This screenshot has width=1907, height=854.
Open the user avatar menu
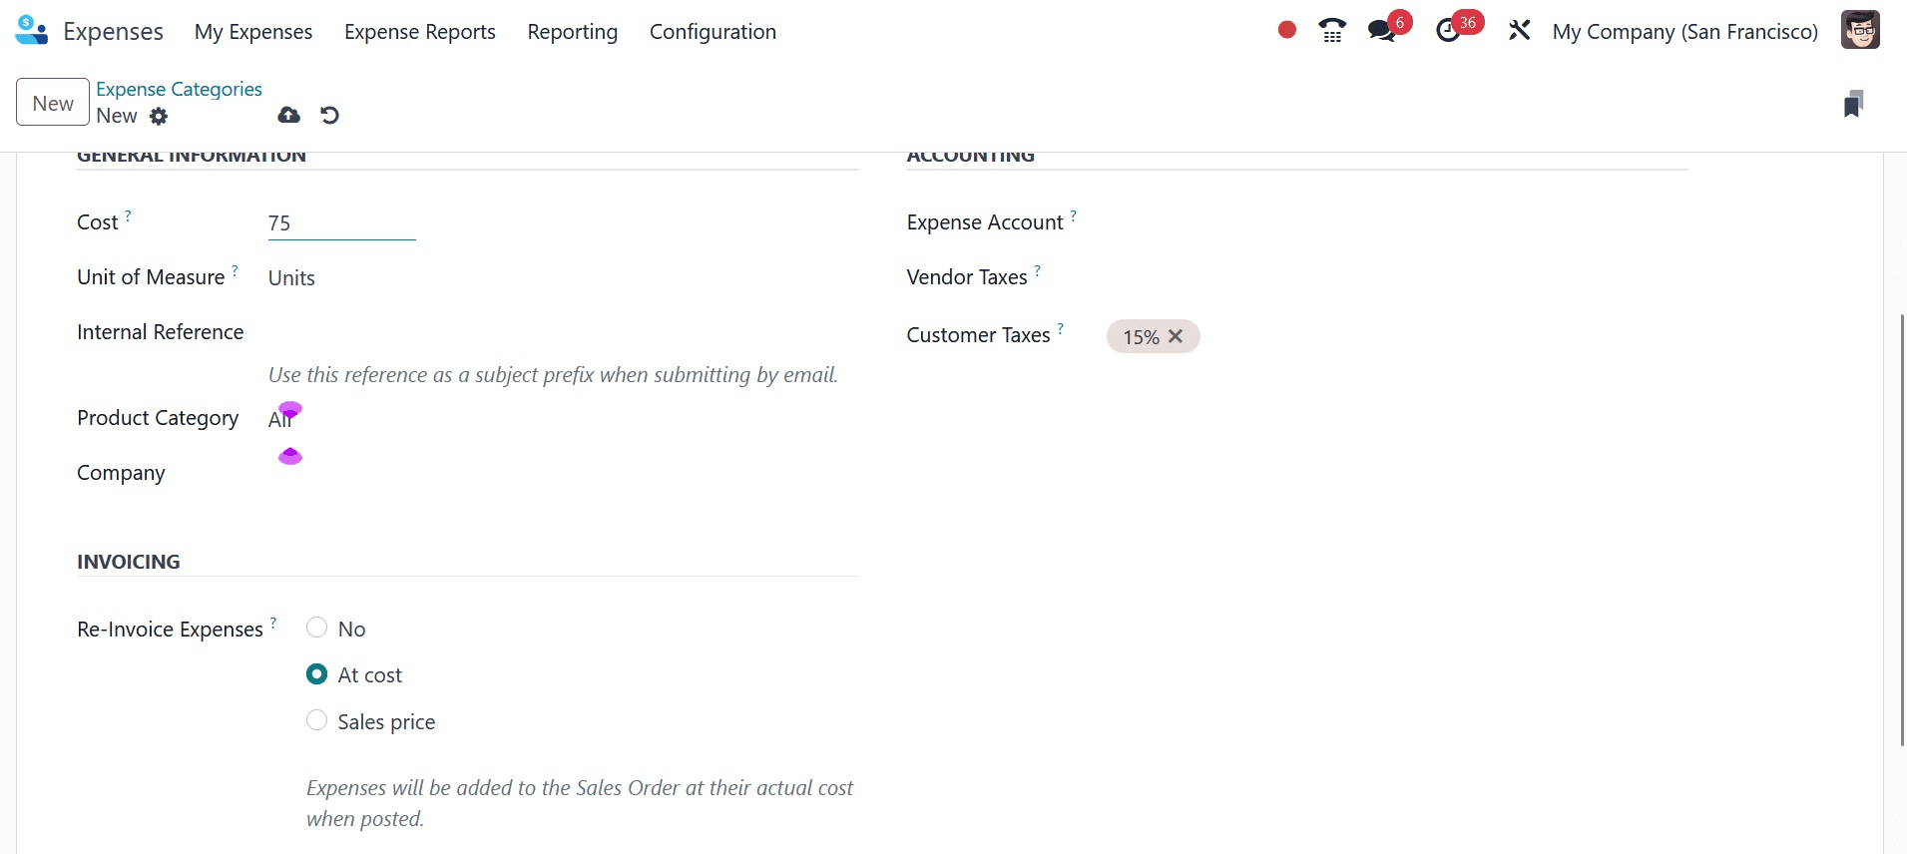(x=1860, y=30)
